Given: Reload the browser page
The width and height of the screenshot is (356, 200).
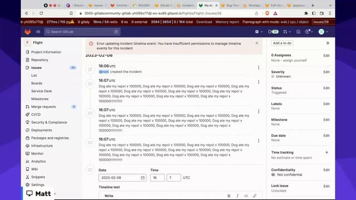Looking at the screenshot, I should click(41, 13).
